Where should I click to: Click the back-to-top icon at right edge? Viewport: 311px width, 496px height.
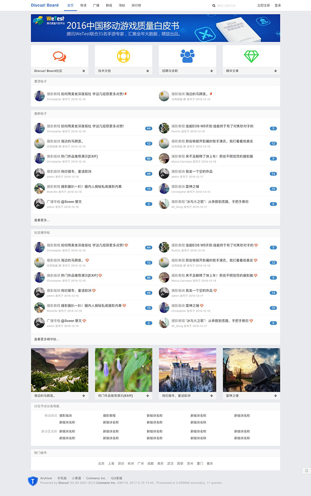[306, 470]
